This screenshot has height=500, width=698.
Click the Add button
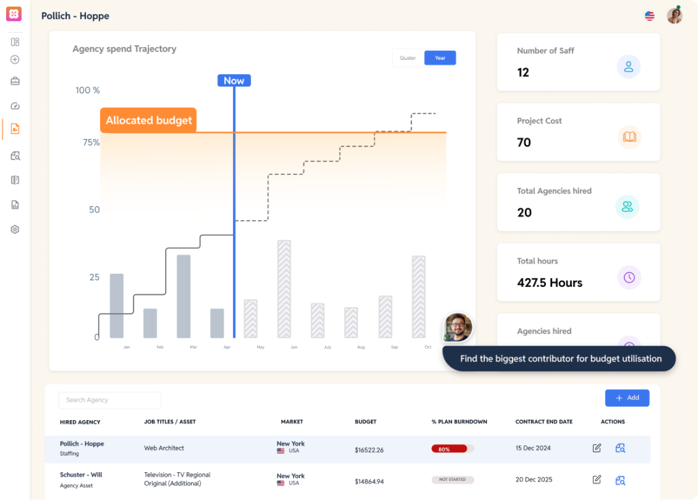(x=627, y=398)
